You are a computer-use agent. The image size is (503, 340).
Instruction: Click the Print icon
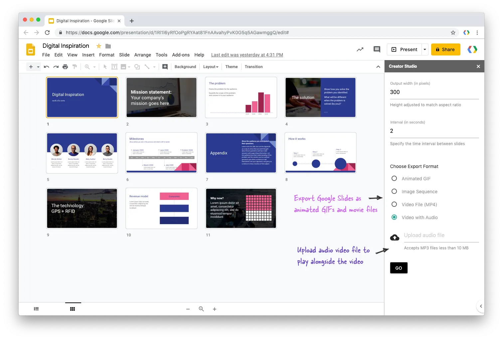[65, 66]
